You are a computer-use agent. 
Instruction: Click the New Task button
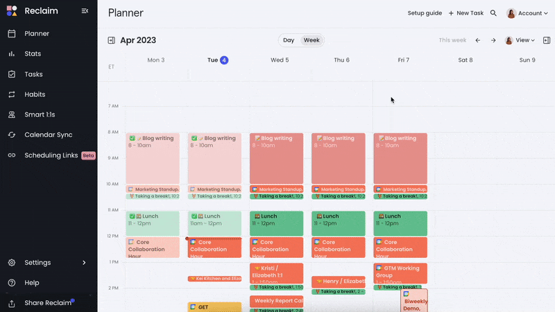pos(466,13)
